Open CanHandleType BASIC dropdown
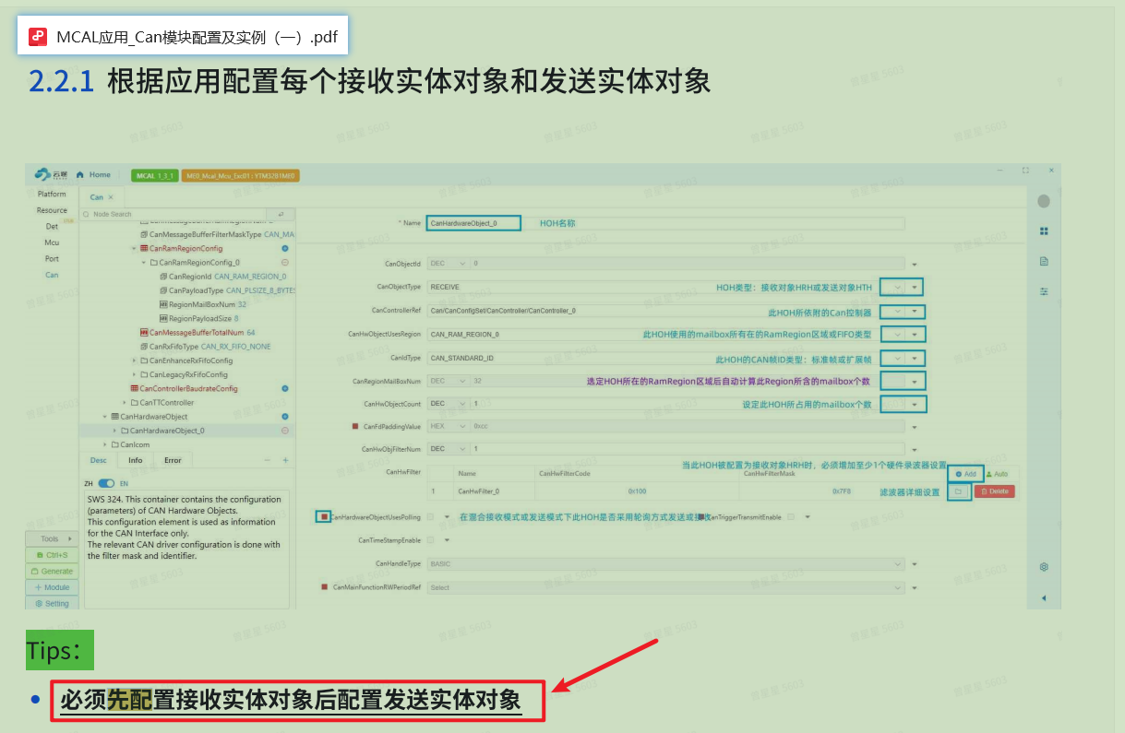This screenshot has height=733, width=1125. coord(665,563)
